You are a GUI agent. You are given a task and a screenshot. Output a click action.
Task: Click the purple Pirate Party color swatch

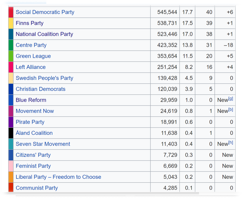[11, 122]
